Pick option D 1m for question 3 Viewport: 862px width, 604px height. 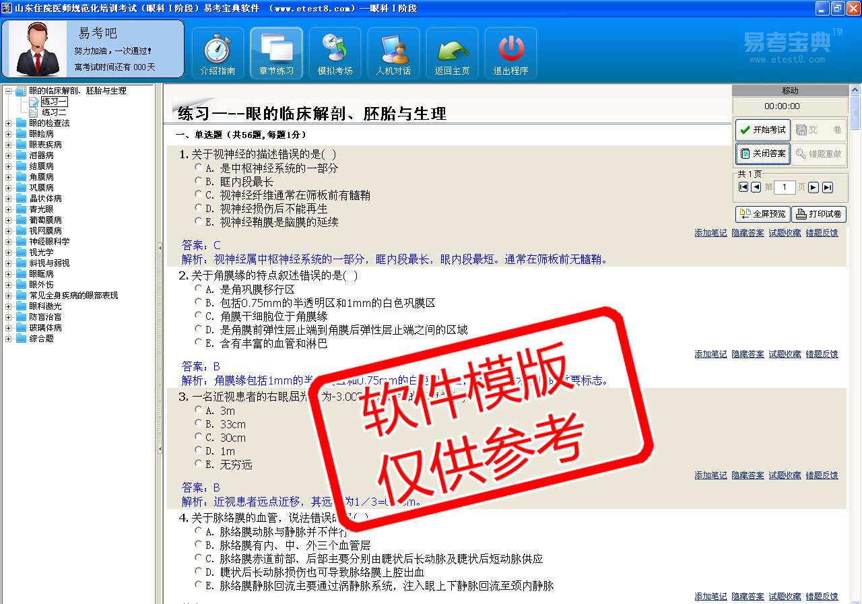pyautogui.click(x=199, y=450)
